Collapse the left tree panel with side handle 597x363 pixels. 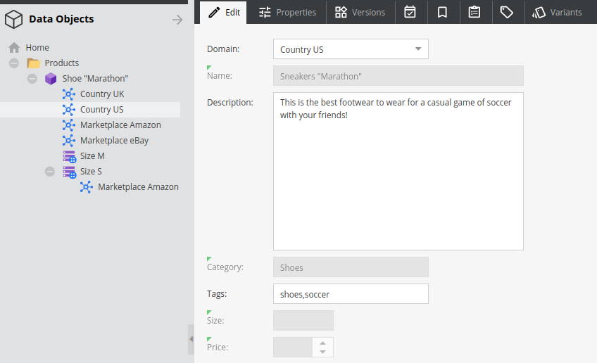[x=191, y=339]
